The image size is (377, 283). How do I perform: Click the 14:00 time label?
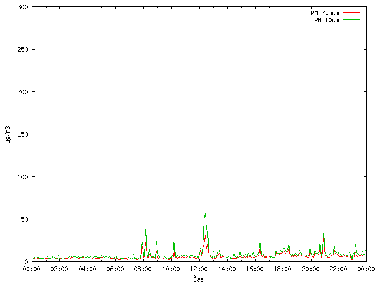227,269
